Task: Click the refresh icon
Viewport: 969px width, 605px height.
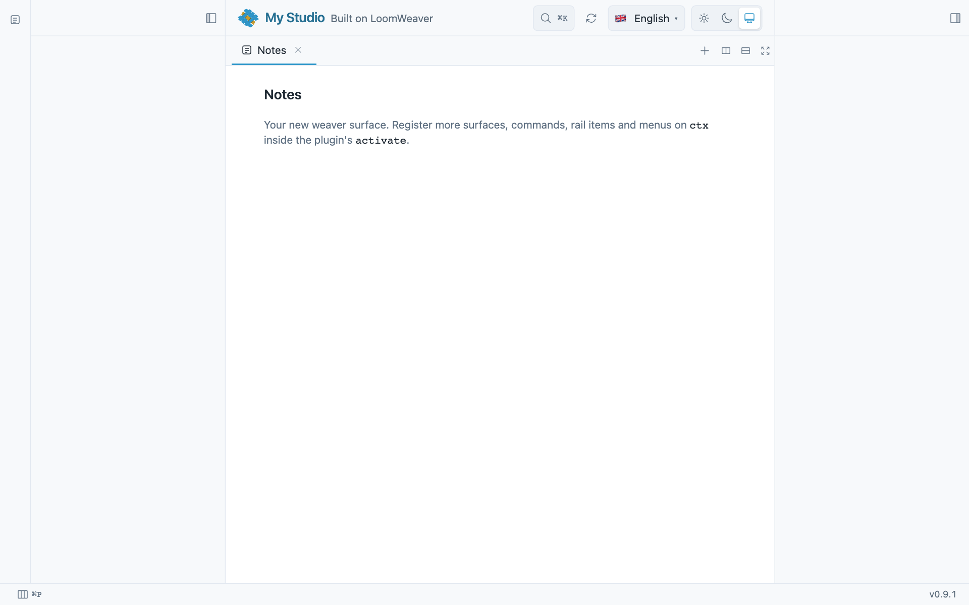Action: point(591,18)
